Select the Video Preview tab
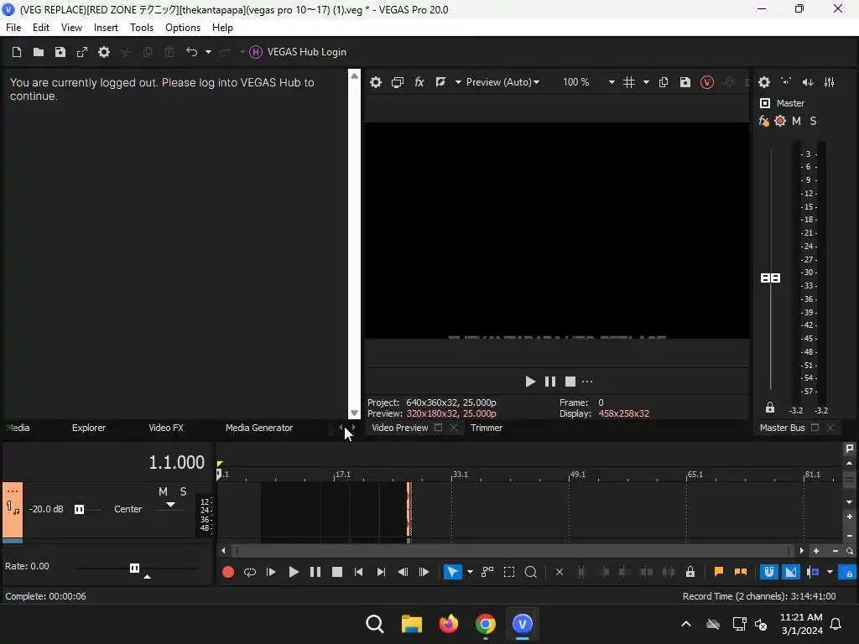 pos(400,428)
